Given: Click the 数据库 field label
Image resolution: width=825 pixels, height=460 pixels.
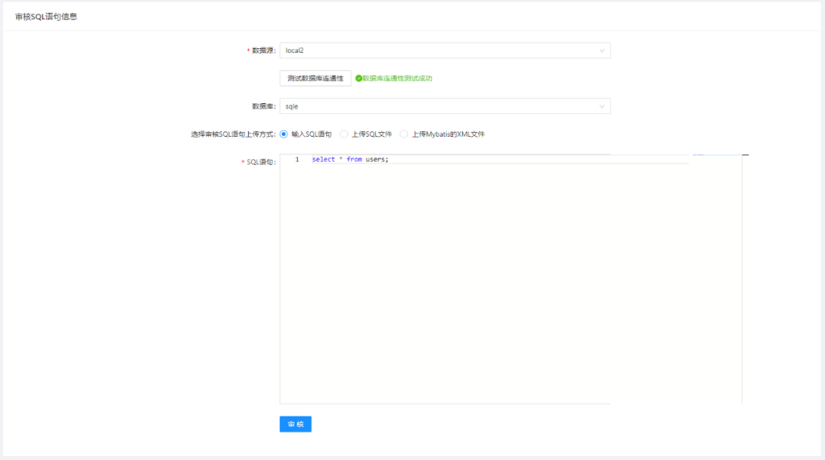Looking at the screenshot, I should (264, 106).
